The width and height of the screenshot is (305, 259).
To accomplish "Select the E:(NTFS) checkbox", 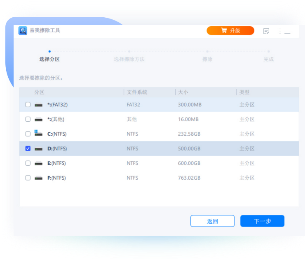I will click(x=28, y=163).
